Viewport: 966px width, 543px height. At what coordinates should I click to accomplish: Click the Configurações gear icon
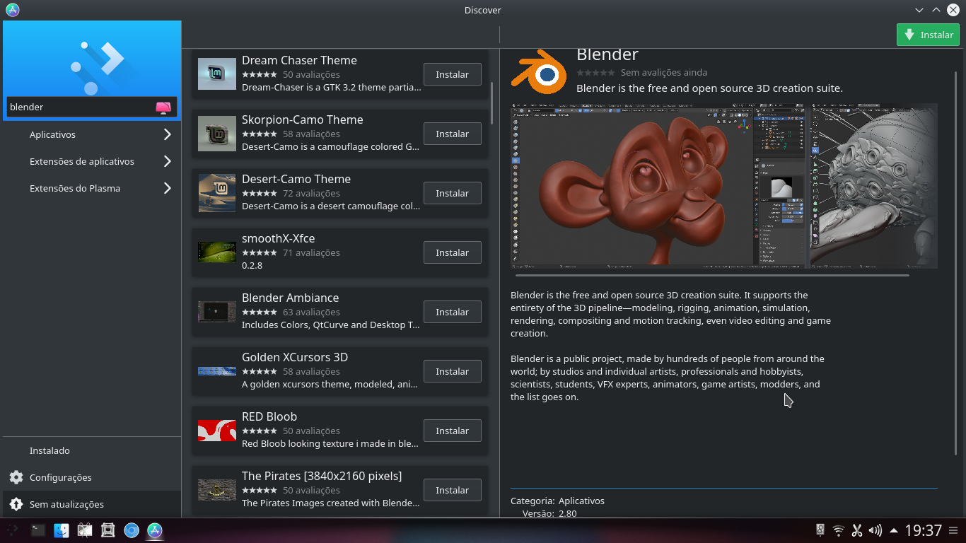16,477
